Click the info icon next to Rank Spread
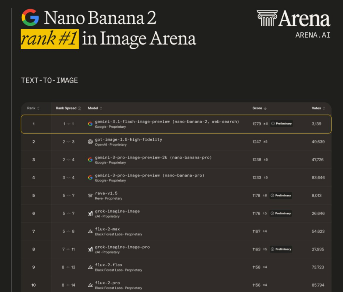This screenshot has width=343, height=292. [79, 108]
